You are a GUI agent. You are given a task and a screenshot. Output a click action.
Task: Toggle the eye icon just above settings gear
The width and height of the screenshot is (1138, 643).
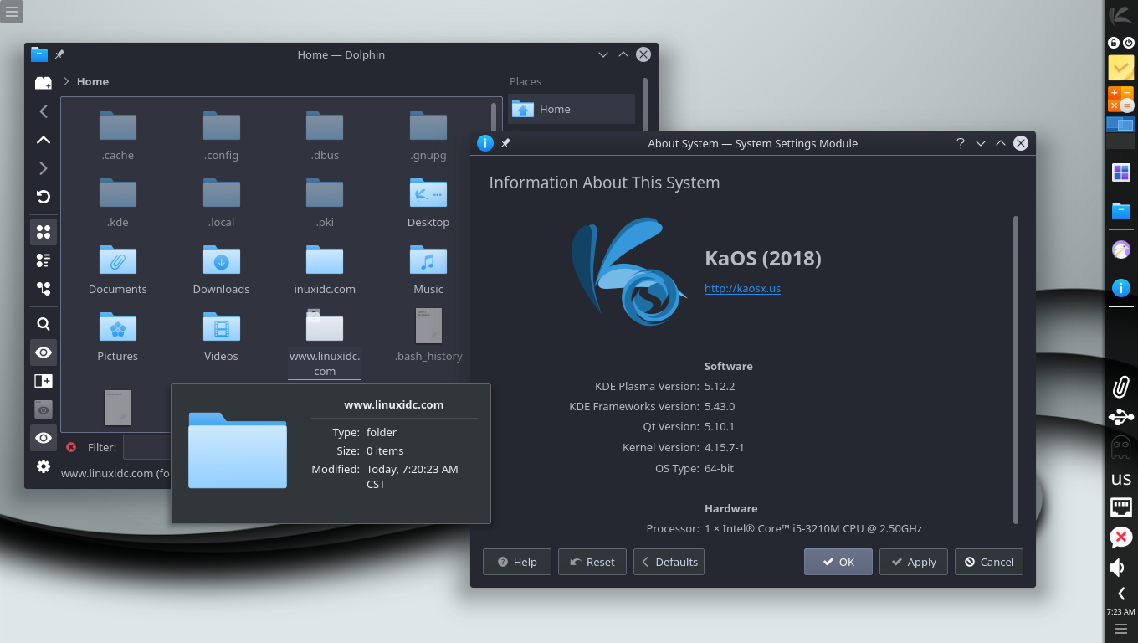coord(44,438)
